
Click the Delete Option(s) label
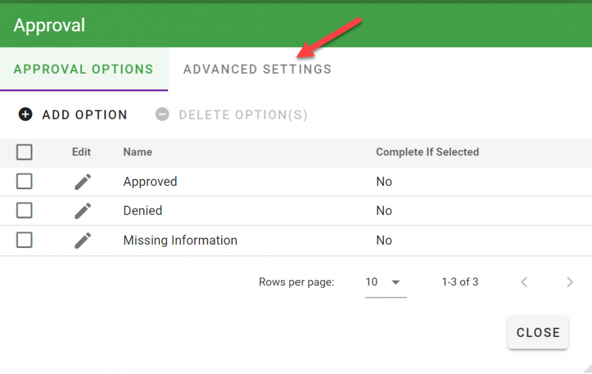243,115
